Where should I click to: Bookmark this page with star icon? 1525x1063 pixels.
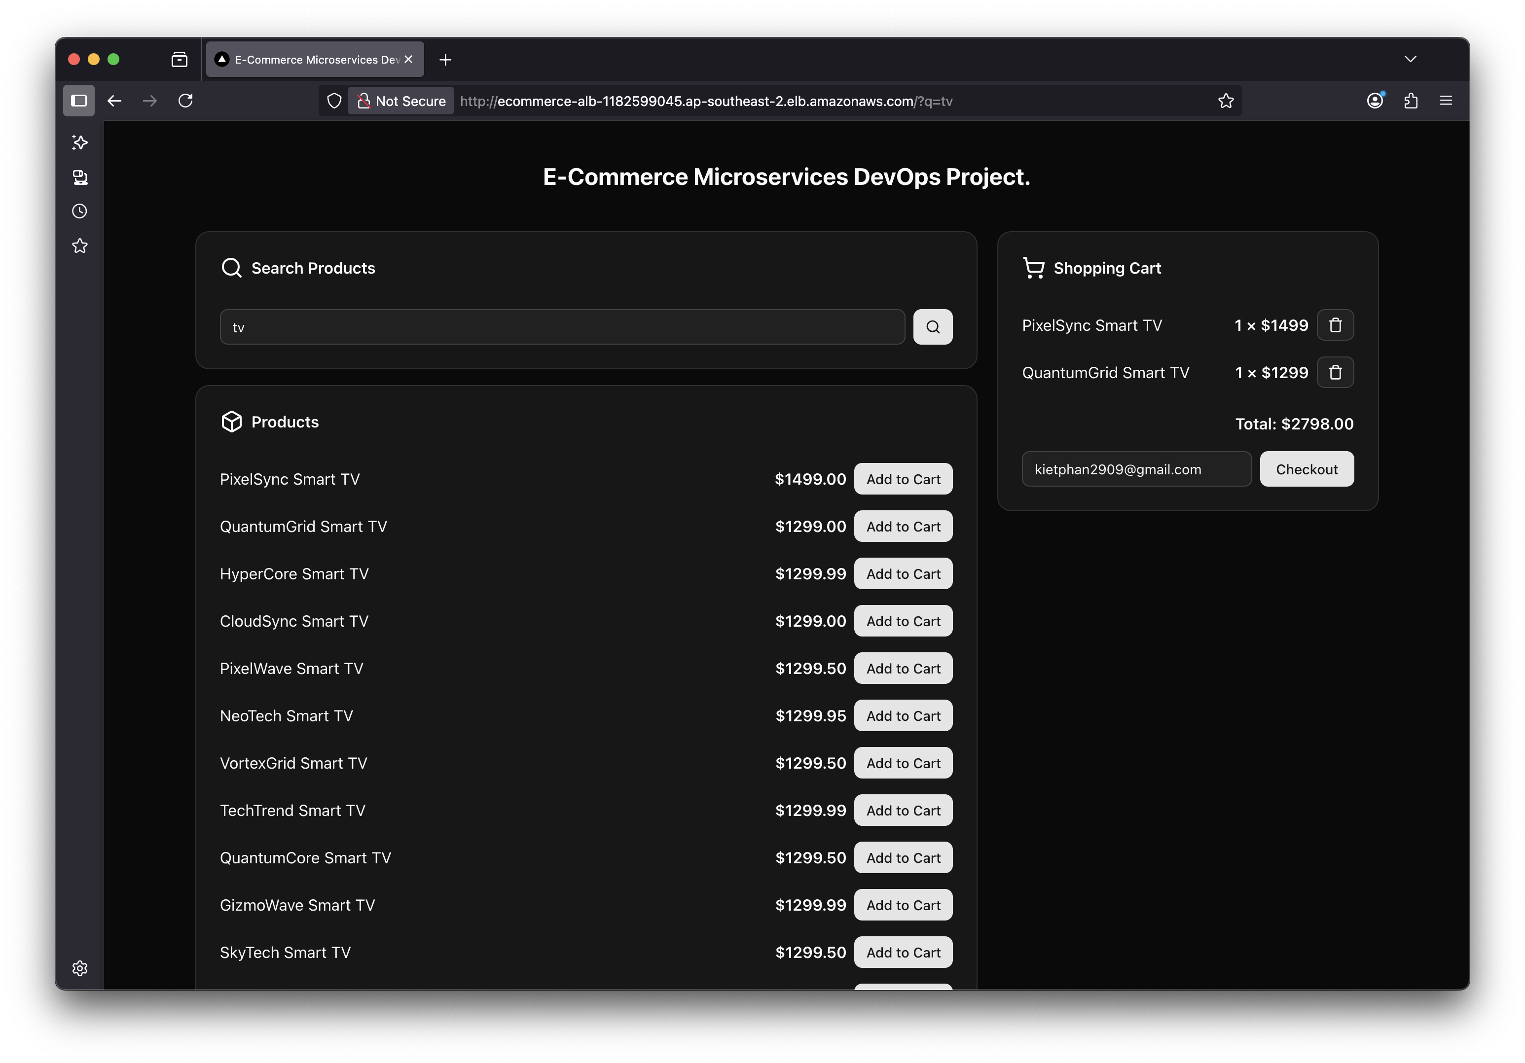pos(1226,101)
